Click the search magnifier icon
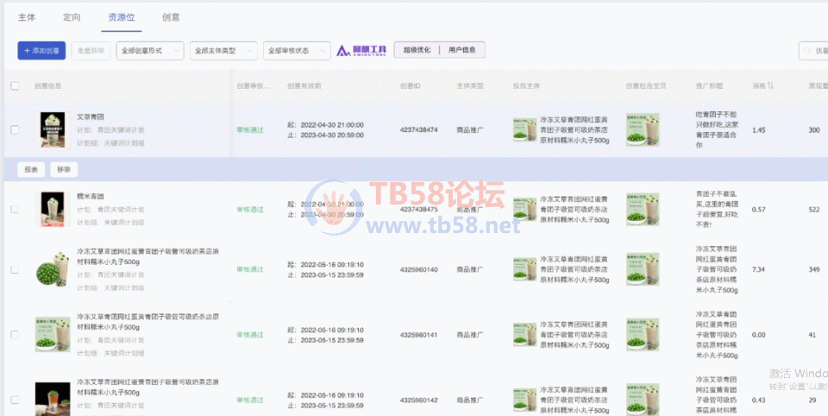The image size is (828, 416). tap(806, 51)
